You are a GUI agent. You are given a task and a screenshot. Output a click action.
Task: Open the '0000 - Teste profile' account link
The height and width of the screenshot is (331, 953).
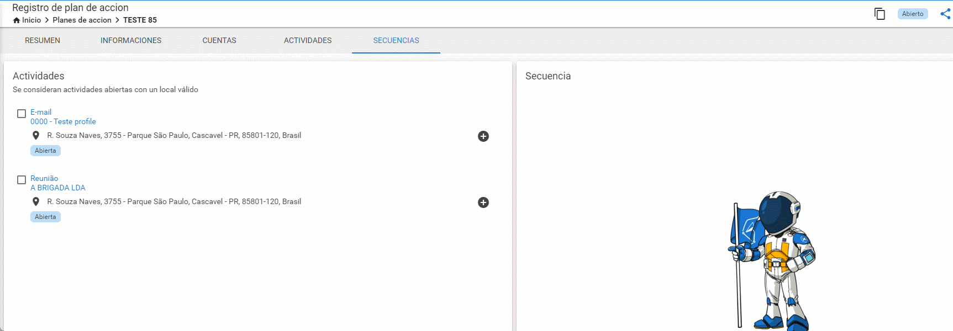[63, 121]
